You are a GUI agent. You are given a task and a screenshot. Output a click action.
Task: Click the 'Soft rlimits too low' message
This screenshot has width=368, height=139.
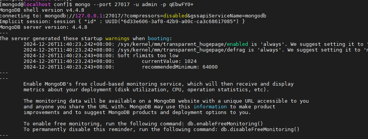coord(148,56)
